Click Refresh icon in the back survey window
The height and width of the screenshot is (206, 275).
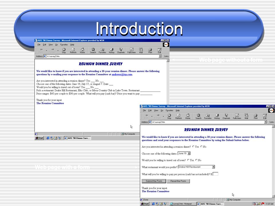[x=73, y=51]
